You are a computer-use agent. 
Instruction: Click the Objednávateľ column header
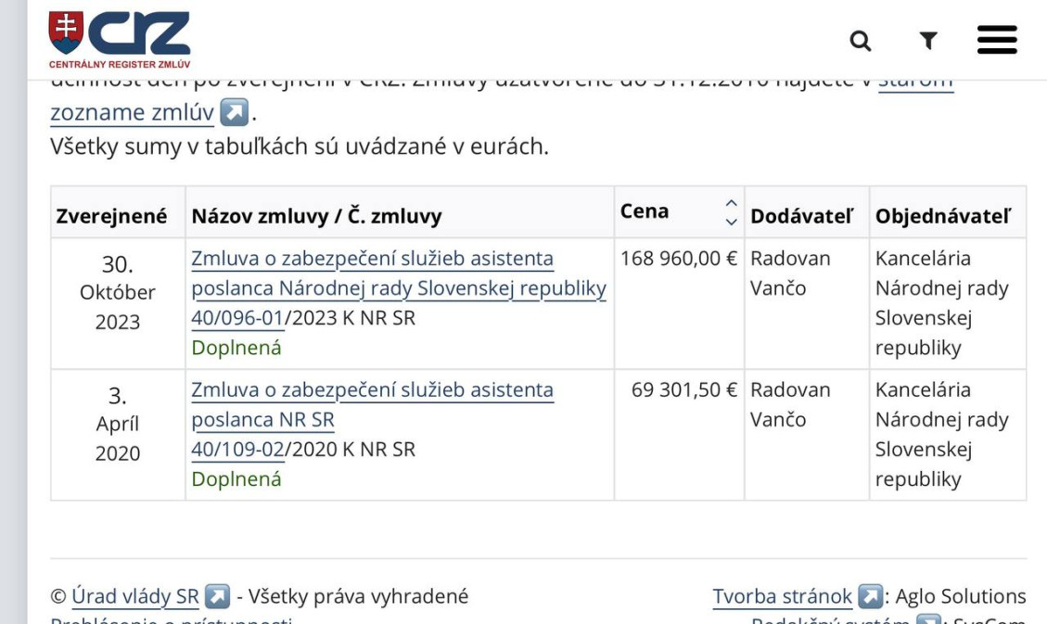[x=943, y=216]
